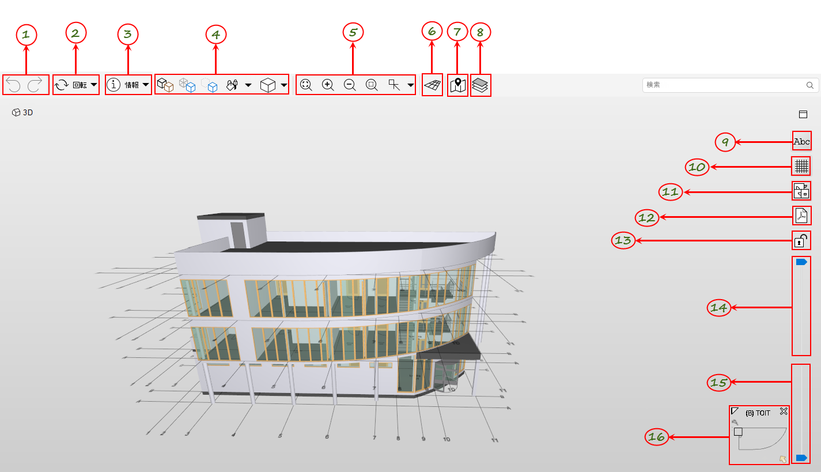Click the zoom to area icon
The image size is (821, 472).
(372, 85)
